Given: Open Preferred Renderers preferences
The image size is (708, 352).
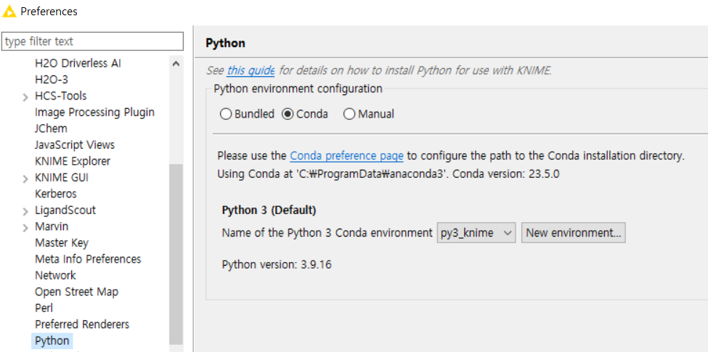Looking at the screenshot, I should [x=82, y=324].
